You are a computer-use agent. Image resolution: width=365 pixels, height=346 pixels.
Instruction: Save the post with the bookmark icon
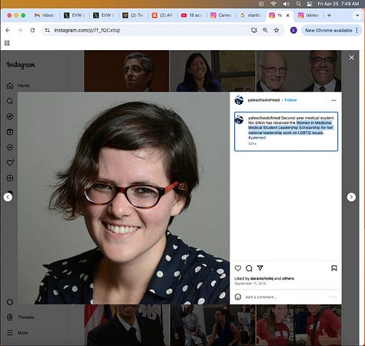(x=334, y=268)
